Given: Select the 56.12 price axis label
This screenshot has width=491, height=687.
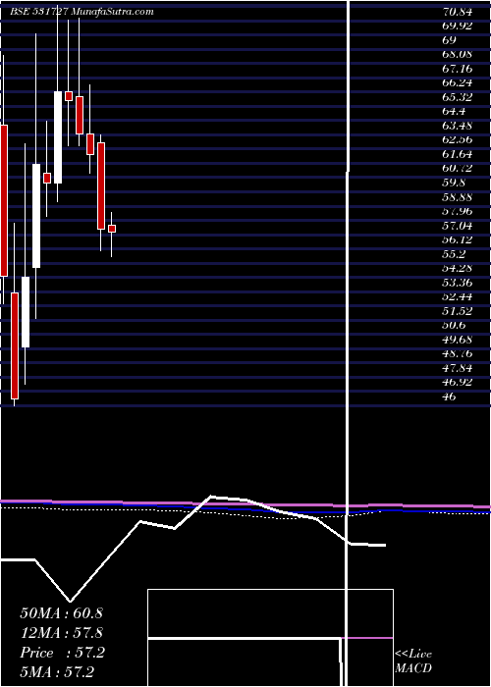Looking at the screenshot, I should (458, 239).
